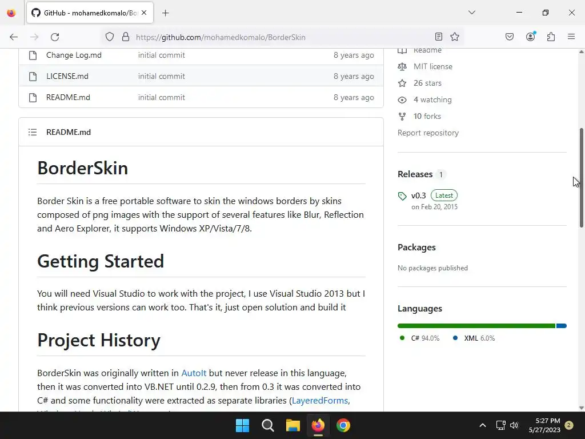Open the tracking protection shield icon
The width and height of the screenshot is (585, 439).
(x=109, y=37)
